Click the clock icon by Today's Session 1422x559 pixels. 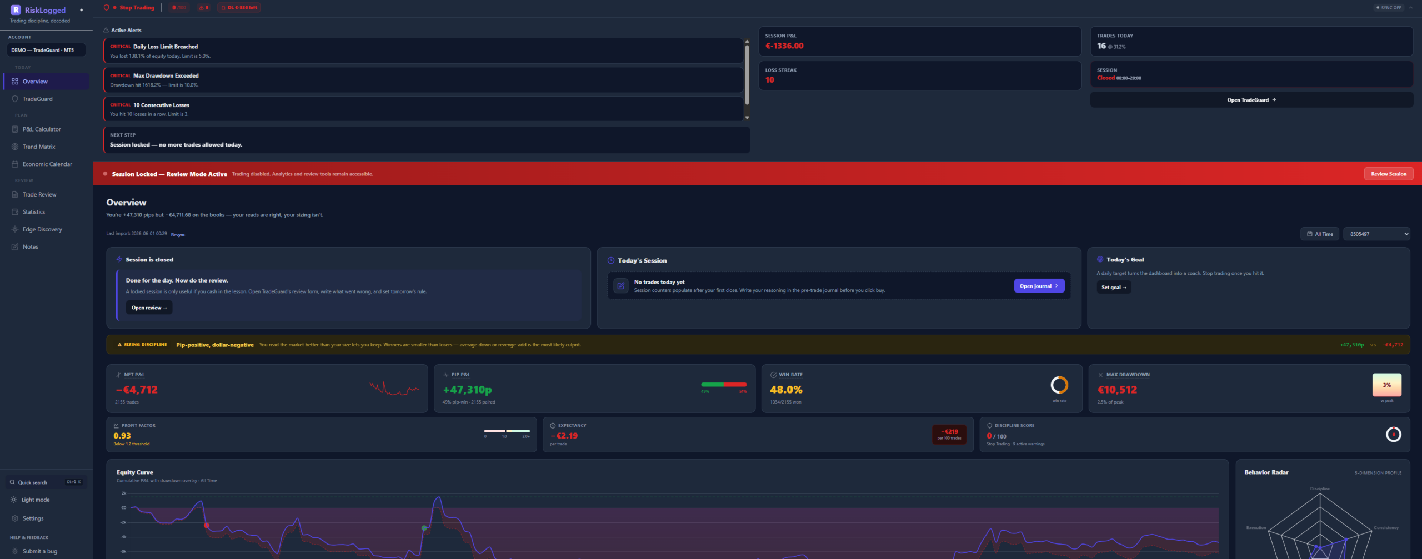(x=611, y=260)
